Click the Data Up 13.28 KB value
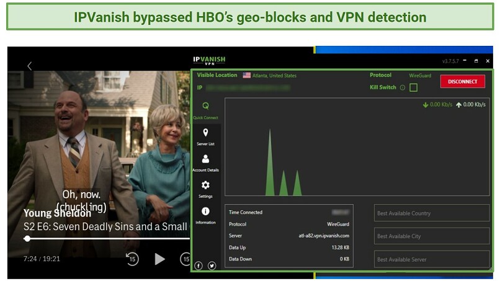 pos(340,248)
